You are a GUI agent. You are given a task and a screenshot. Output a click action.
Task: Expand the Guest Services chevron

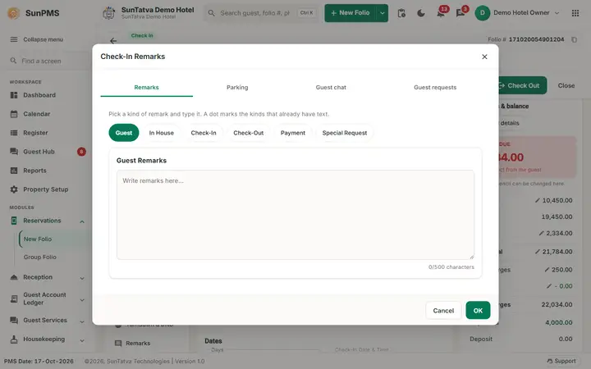(82, 321)
